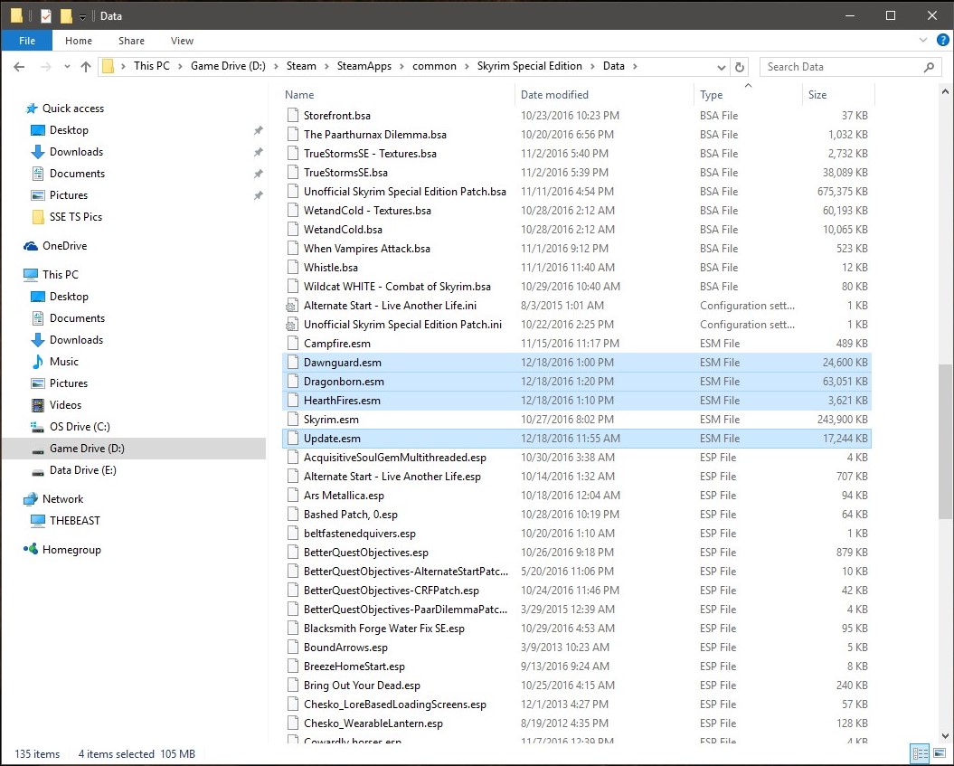Sort by the Type column header
The width and height of the screenshot is (954, 766).
(x=712, y=95)
